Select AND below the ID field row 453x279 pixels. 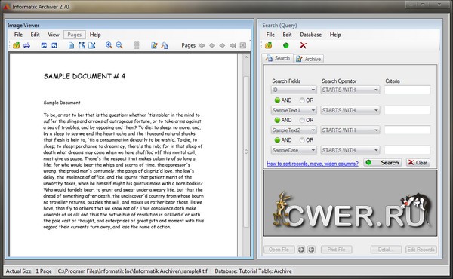pyautogui.click(x=283, y=100)
